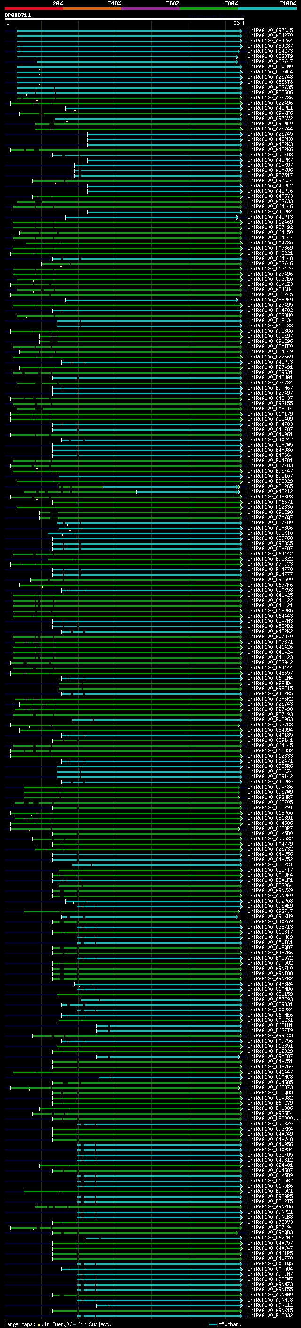Click label UniRef100_A2SY45
Image resolution: width=301 pixels, height=1328 pixels.
pos(270,134)
